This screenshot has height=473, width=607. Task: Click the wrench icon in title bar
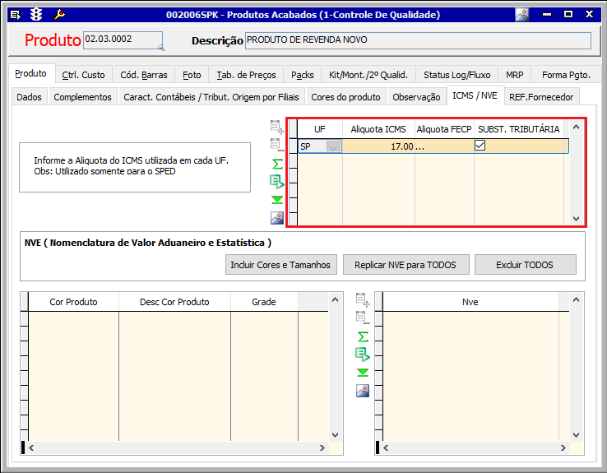[x=59, y=14]
